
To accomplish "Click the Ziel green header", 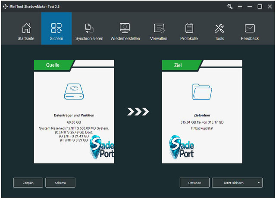I will pos(182,65).
